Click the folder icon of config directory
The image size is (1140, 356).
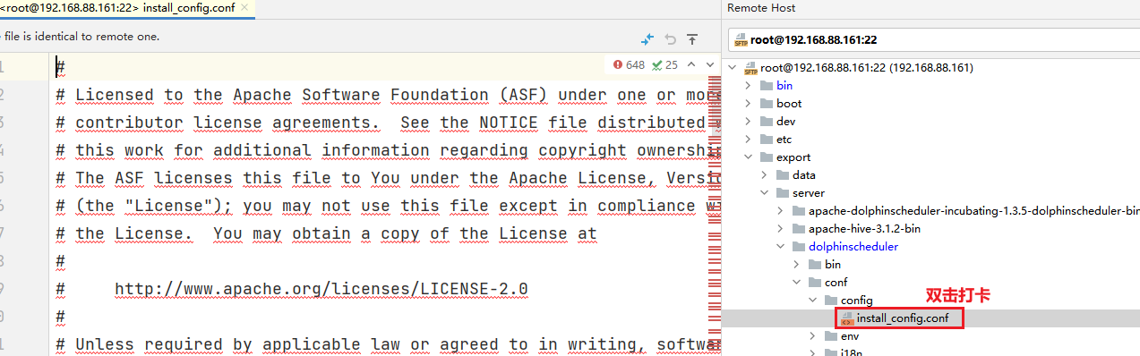[831, 301]
